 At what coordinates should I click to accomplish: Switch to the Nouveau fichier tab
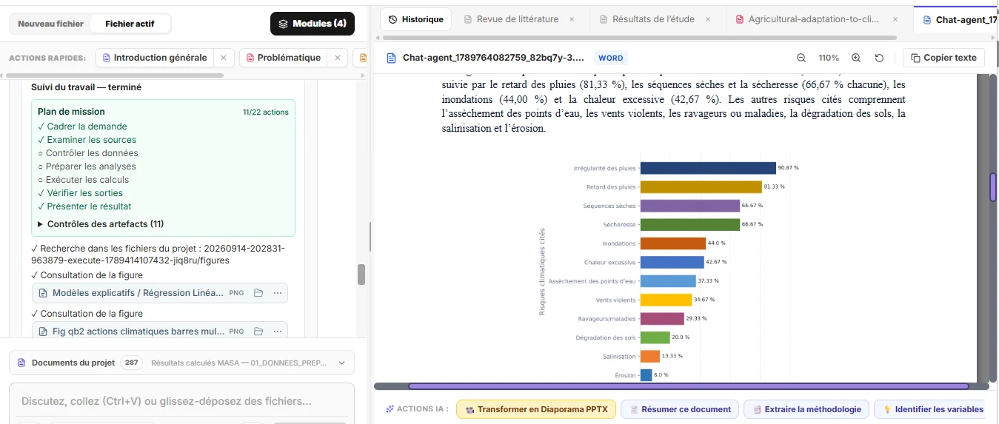50,24
